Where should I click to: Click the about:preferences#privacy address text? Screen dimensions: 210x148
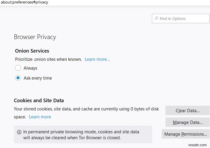click(x=24, y=2)
